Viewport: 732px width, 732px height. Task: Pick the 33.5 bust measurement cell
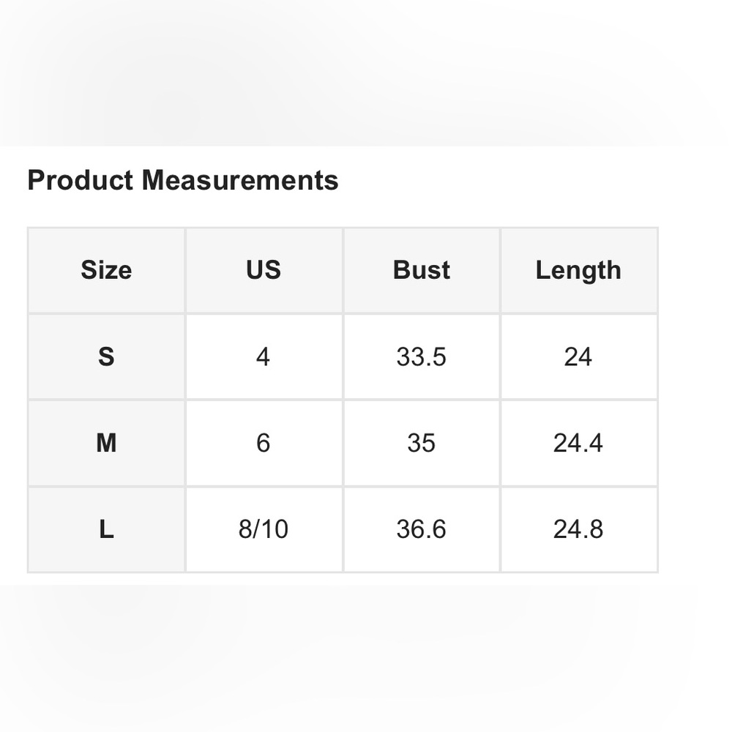421,356
